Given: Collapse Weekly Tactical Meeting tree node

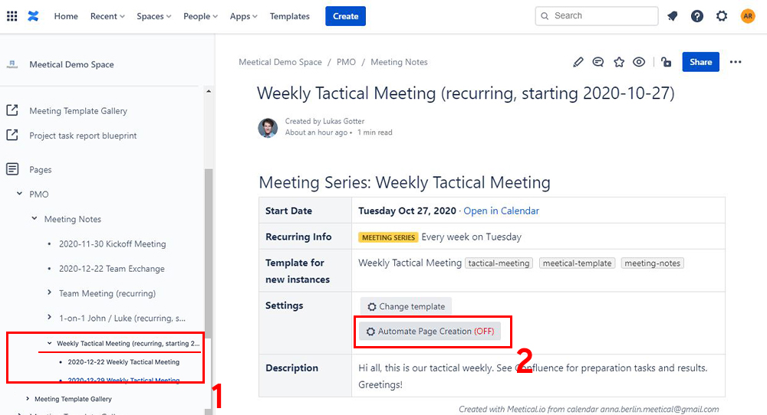Looking at the screenshot, I should [x=49, y=343].
